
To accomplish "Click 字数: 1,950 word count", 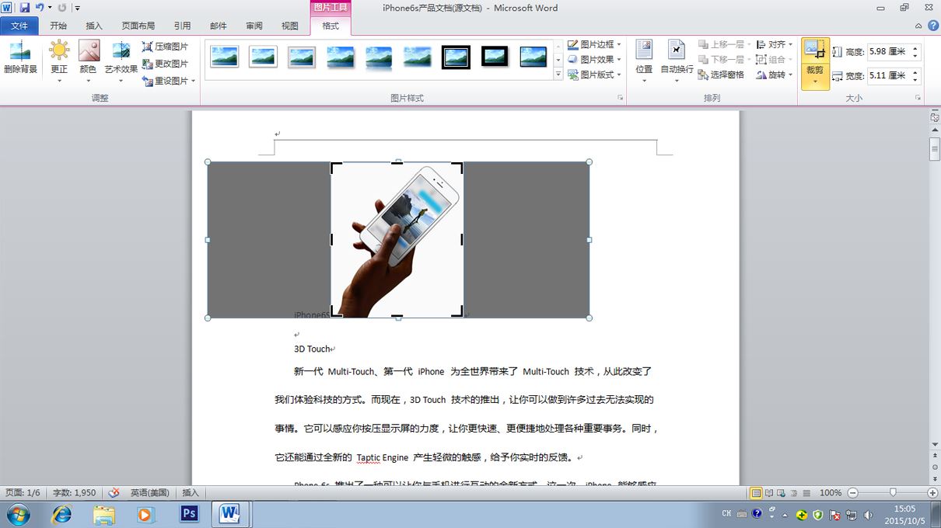I will coord(74,493).
